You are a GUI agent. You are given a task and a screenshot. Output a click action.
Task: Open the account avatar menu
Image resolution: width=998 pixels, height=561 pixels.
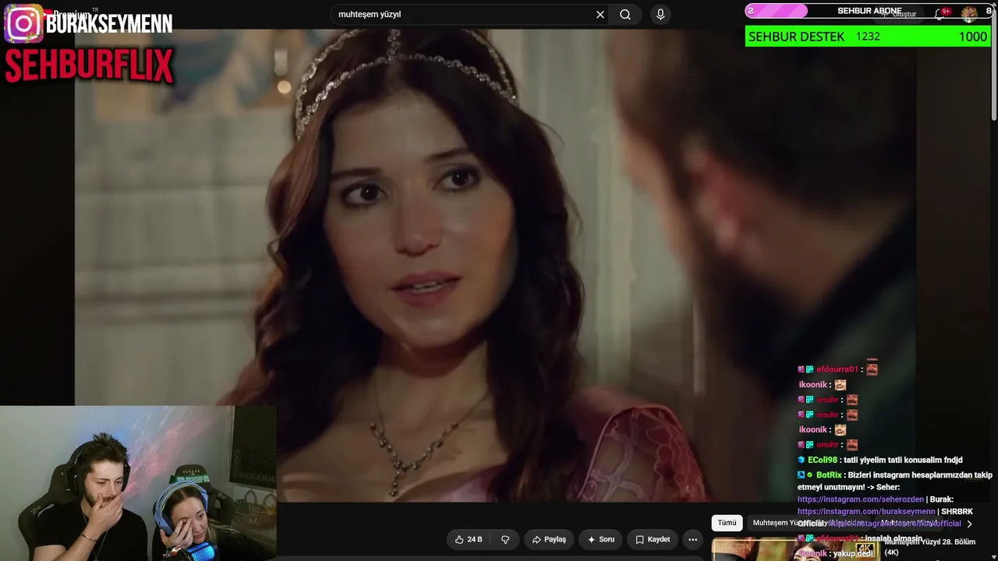pyautogui.click(x=969, y=13)
